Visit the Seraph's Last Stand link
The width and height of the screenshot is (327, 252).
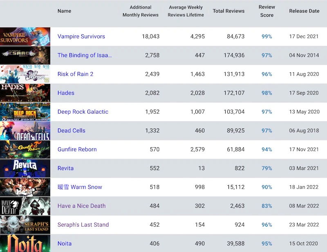click(83, 225)
